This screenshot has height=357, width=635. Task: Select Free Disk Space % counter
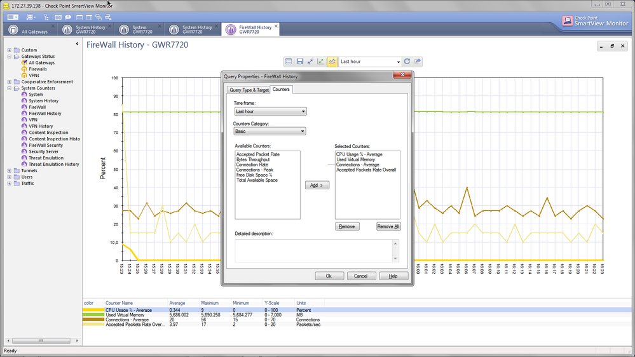click(254, 175)
